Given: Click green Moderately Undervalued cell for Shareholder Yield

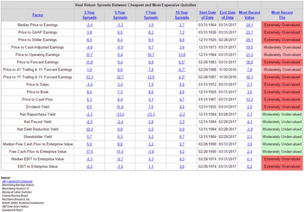Looking at the screenshot, I should [x=282, y=137].
